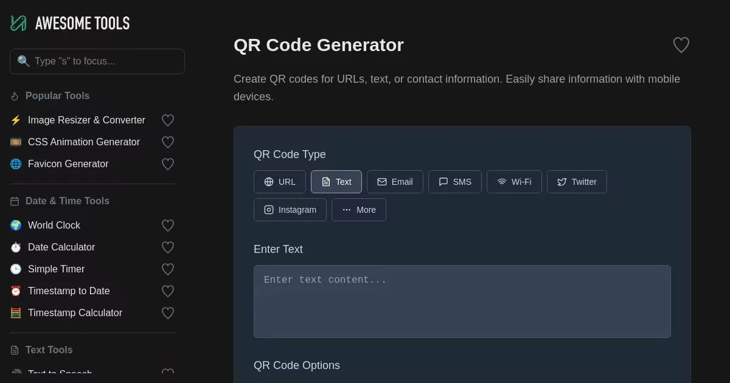This screenshot has height=383, width=730.
Task: Choose the Email QR code type
Action: pyautogui.click(x=395, y=182)
